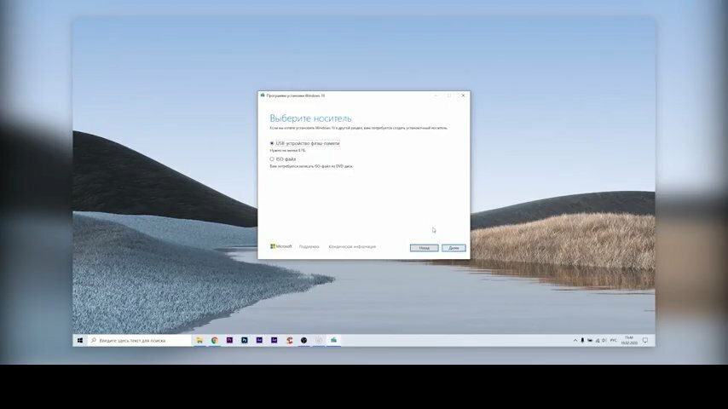Open the clock and date flyout
The height and width of the screenshot is (409, 728).
tap(629, 340)
